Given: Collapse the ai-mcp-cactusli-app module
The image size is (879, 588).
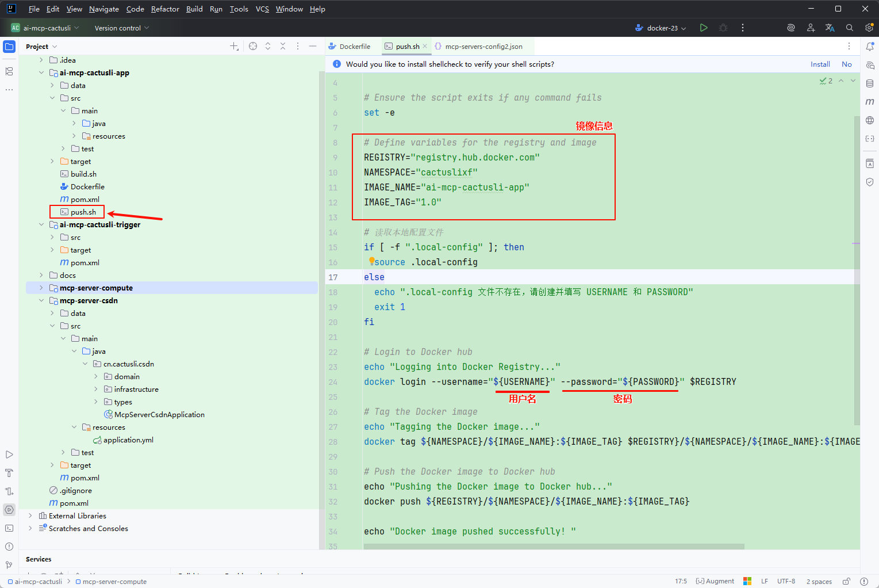Looking at the screenshot, I should pyautogui.click(x=41, y=72).
